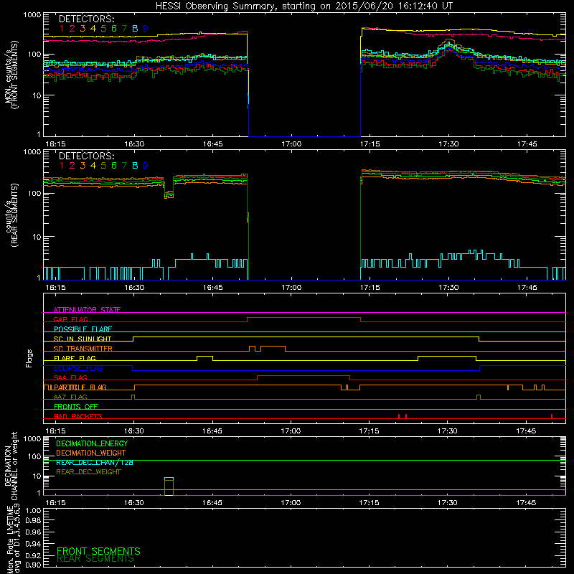Select the POSSIBLE_FLARE label

click(83, 329)
